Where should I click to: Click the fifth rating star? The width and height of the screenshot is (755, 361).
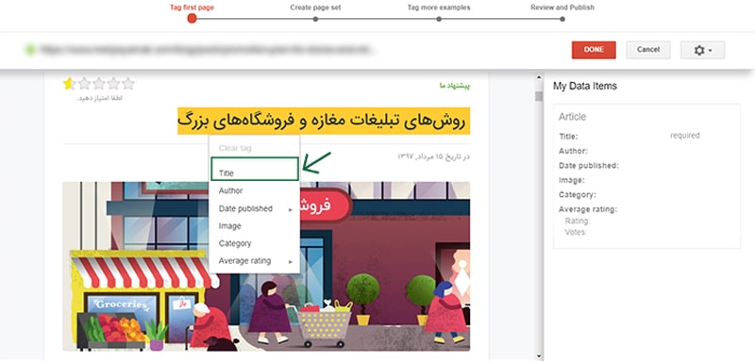(128, 84)
